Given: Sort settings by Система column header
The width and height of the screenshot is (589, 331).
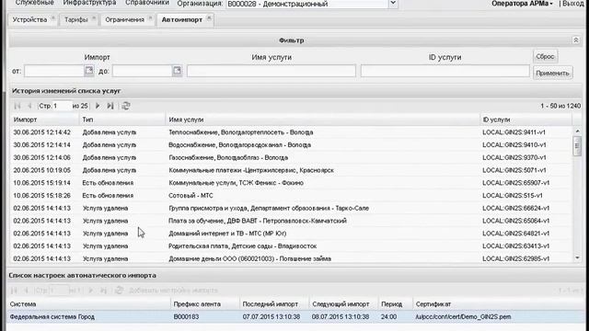Looking at the screenshot, I should (x=88, y=304).
